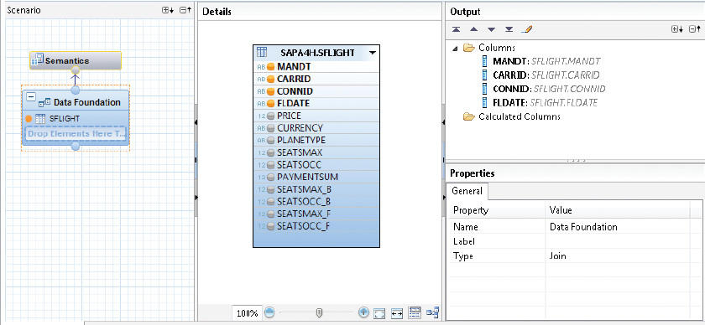This screenshot has height=325, width=705.
Task: Toggle output marker for CARRID column
Action: click(270, 79)
